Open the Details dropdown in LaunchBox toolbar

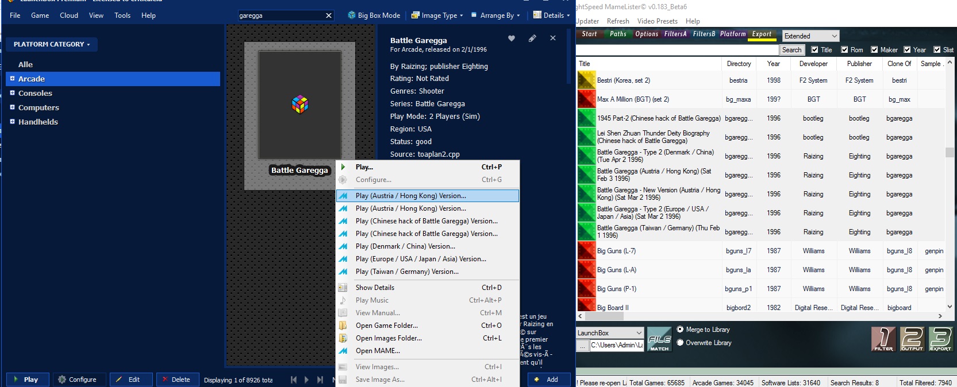point(551,16)
